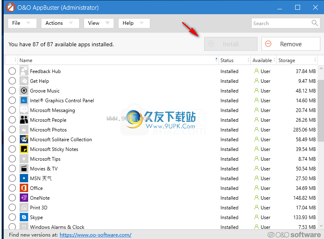Screen dimensions: 324x239
Task: Click the scrollbar up arrow
Action: click(321, 68)
